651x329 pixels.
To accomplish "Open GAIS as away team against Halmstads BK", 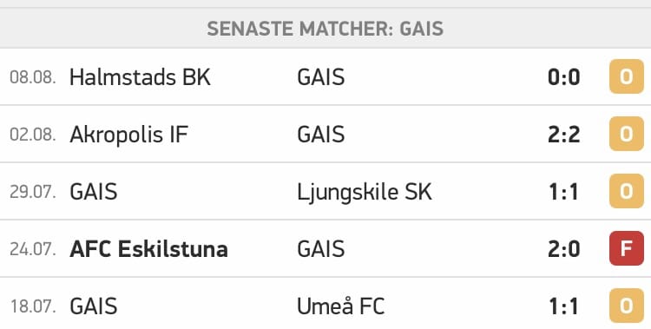I will (321, 77).
